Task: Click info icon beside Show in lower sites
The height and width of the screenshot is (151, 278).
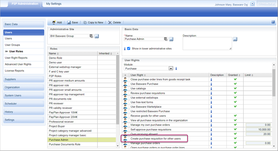Action: [x=125, y=49]
